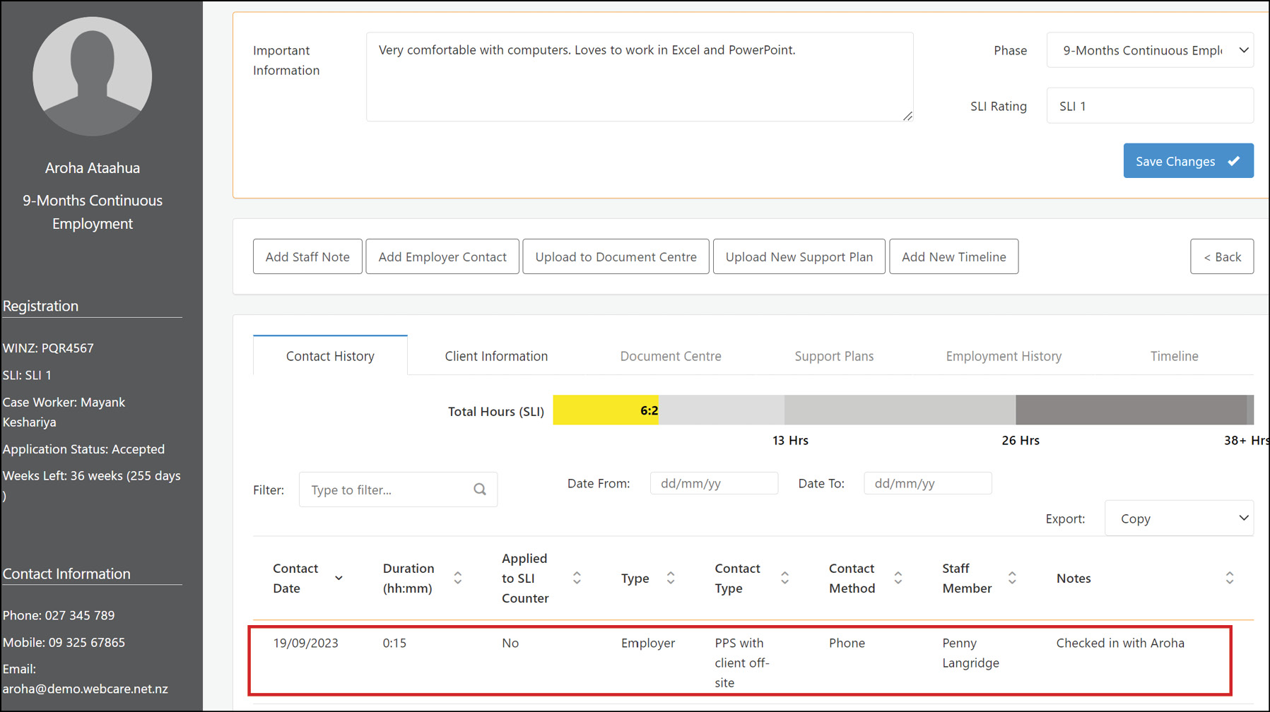Click Case Worker: Mayank Keshariya text
This screenshot has width=1270, height=712.
click(64, 412)
